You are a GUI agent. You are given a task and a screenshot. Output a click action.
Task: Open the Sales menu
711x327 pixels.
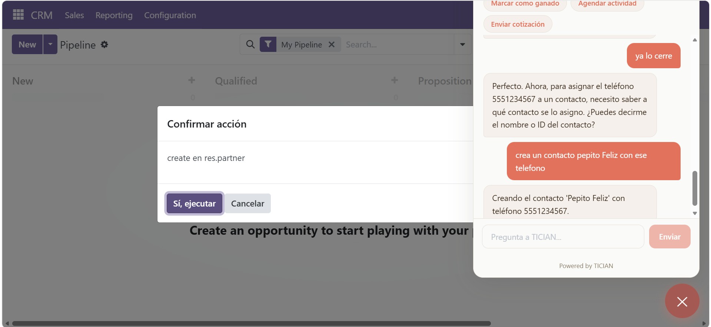pos(74,15)
